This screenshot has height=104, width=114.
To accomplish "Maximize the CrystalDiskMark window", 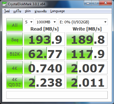I will point(95,3).
